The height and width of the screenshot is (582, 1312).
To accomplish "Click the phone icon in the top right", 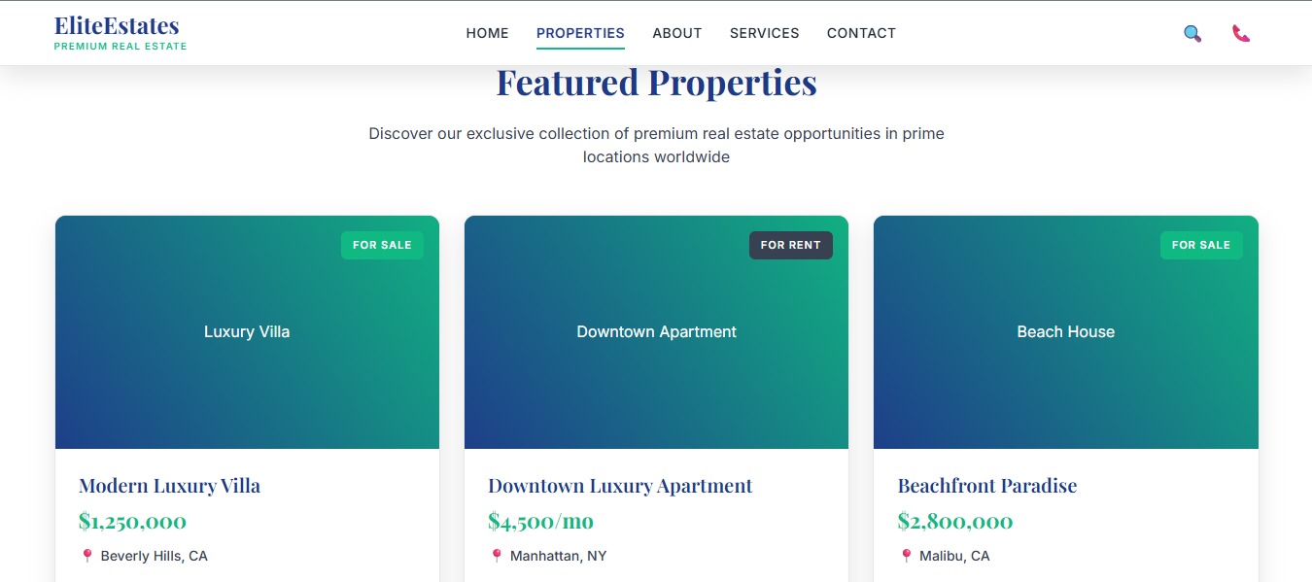I will coord(1241,33).
